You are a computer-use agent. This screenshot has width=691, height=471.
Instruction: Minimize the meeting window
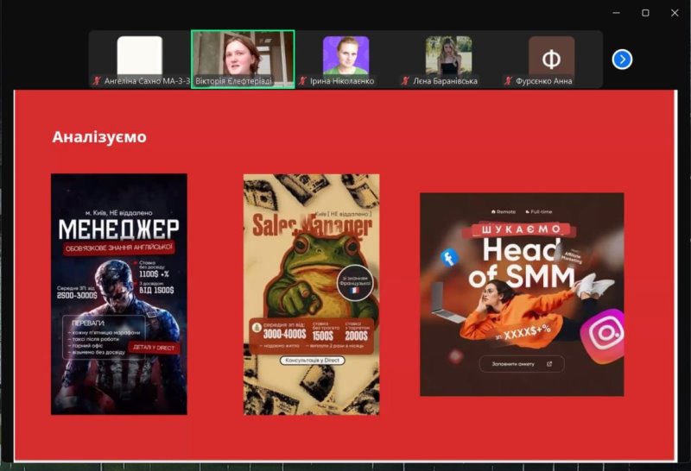pyautogui.click(x=616, y=13)
